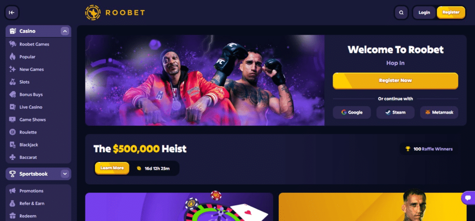The height and width of the screenshot is (221, 475).
Task: Collapse the Casino section chevron
Action: (65, 31)
